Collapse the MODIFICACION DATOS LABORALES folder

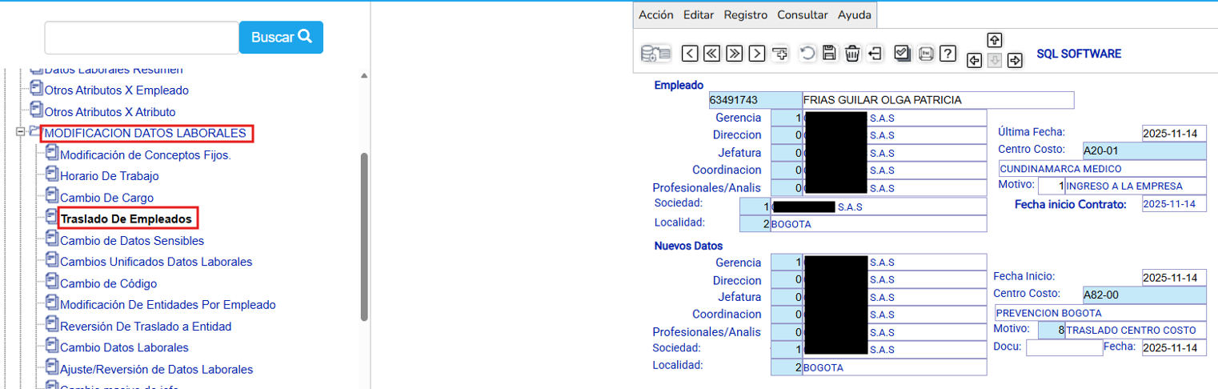[x=21, y=132]
